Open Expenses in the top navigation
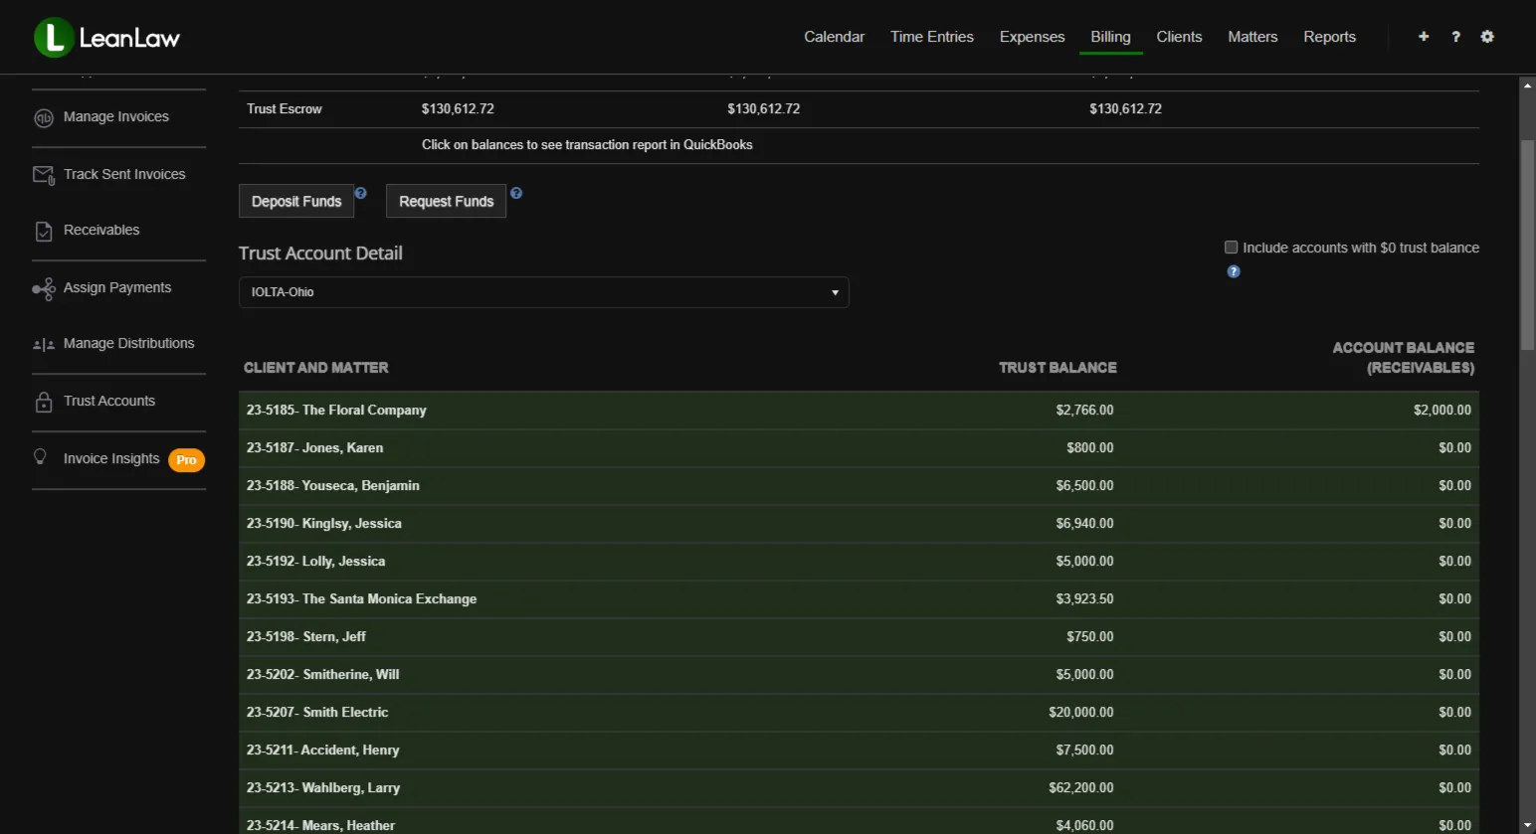The height and width of the screenshot is (834, 1536). pos(1032,37)
